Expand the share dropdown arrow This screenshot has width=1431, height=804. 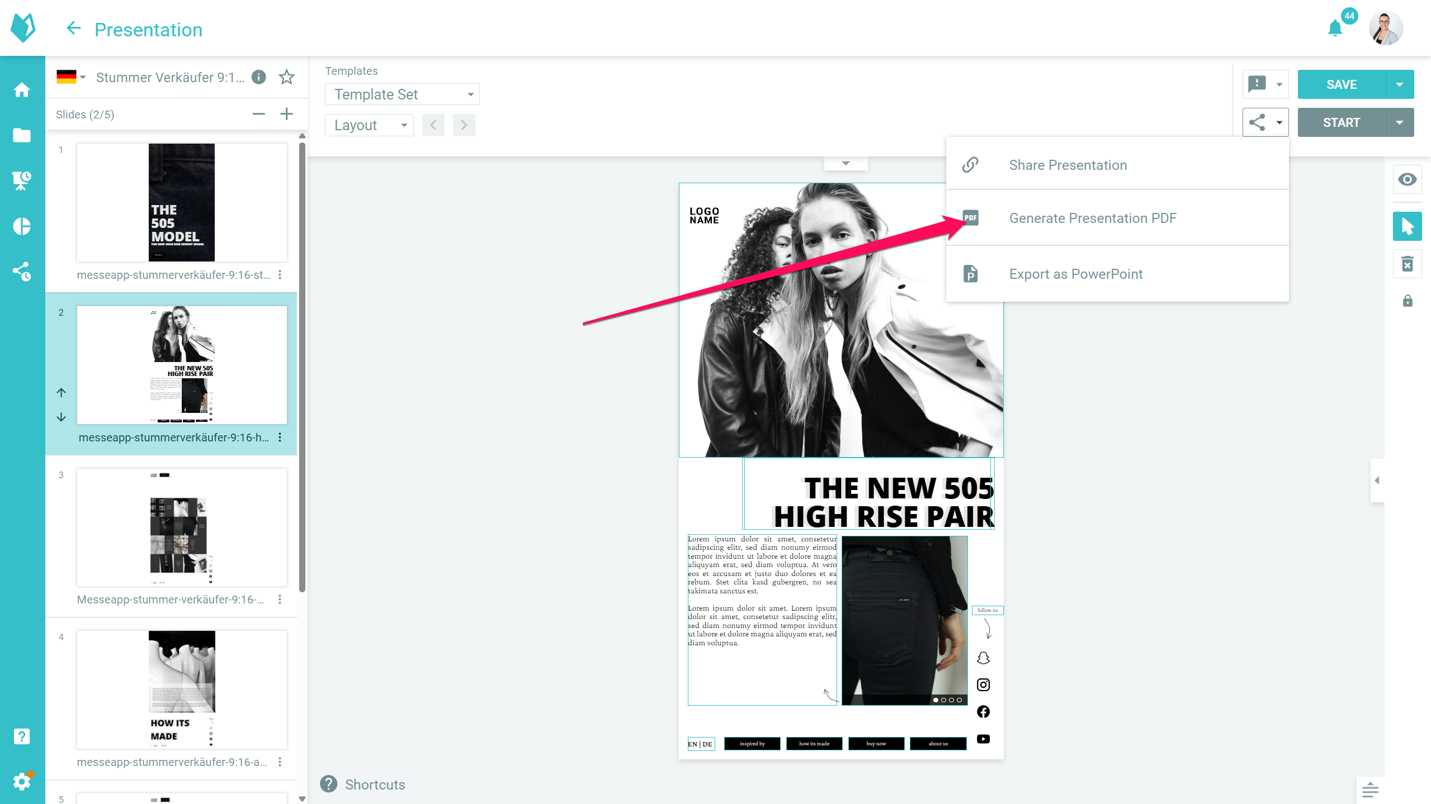(x=1279, y=122)
